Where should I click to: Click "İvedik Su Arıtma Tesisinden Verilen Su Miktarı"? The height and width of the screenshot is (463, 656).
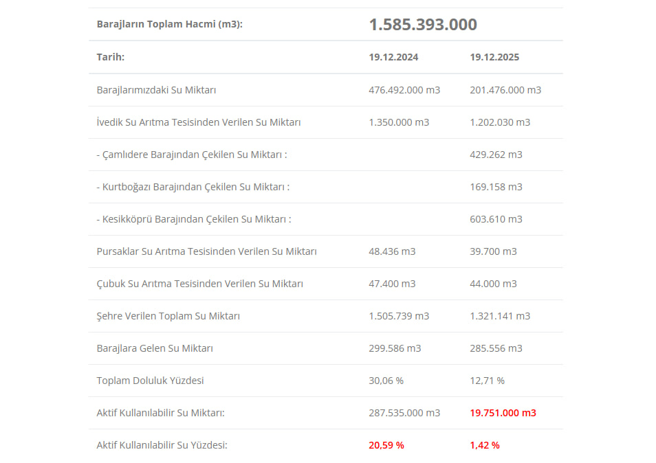pos(199,122)
